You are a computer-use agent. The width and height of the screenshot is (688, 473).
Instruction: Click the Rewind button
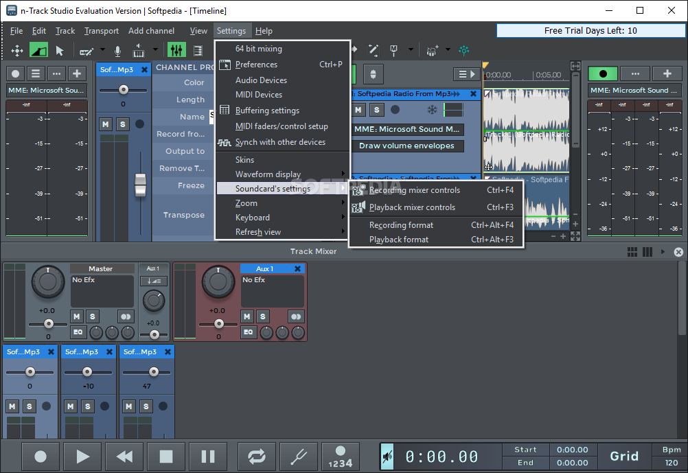tap(124, 457)
